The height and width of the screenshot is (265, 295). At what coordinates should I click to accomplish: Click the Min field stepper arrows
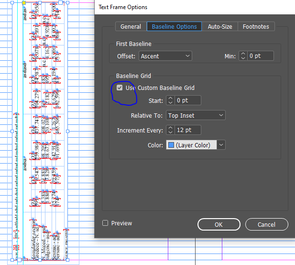(243, 56)
